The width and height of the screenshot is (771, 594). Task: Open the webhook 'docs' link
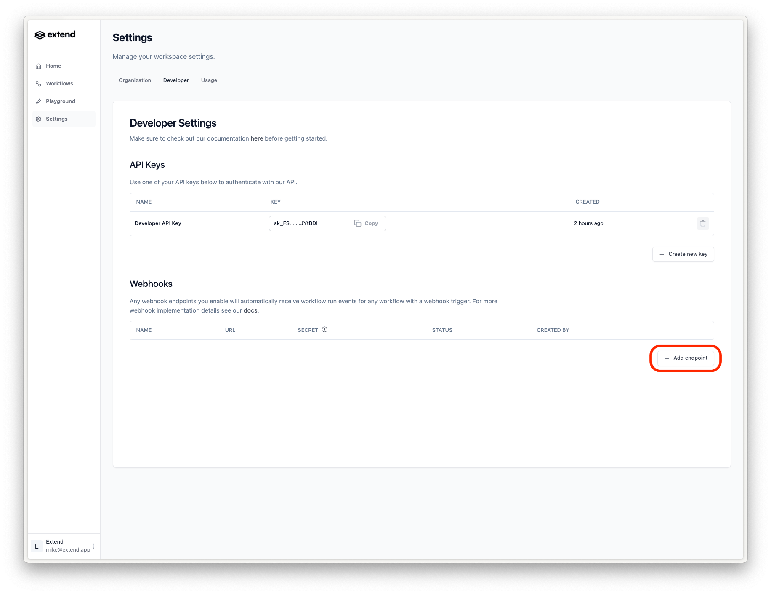[250, 310]
